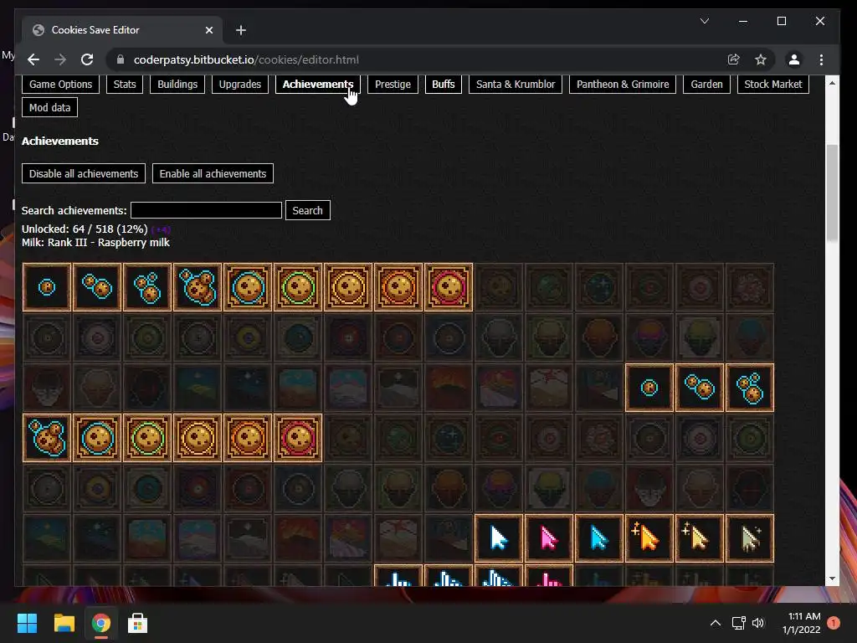Open the Buildings tab
This screenshot has height=643, width=857.
click(177, 85)
